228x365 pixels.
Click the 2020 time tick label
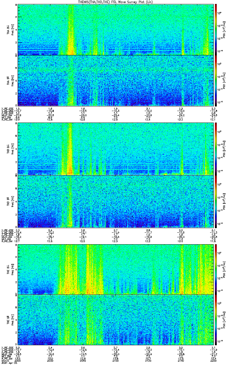click(x=50, y=361)
